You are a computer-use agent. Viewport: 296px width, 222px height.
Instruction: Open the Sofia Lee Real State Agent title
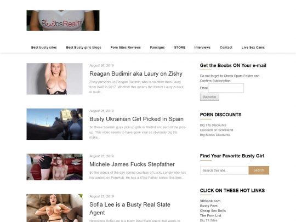130,209
